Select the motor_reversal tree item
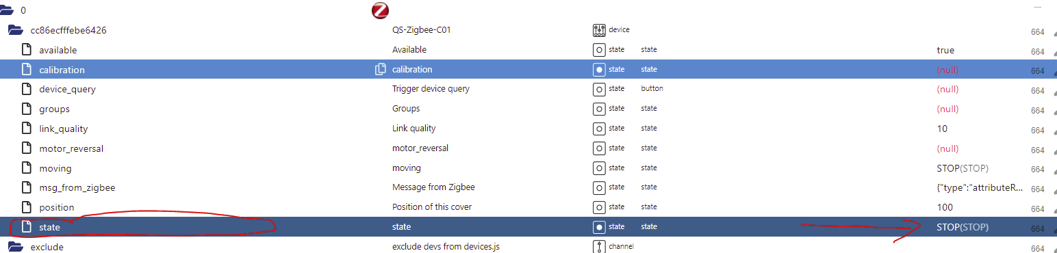 [71, 148]
